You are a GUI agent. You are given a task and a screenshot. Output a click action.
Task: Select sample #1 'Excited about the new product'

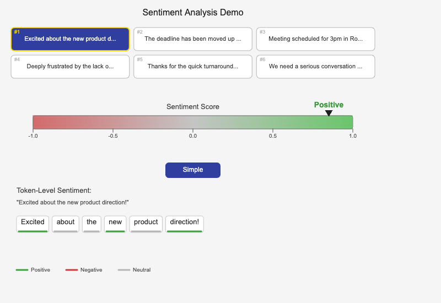[70, 39]
